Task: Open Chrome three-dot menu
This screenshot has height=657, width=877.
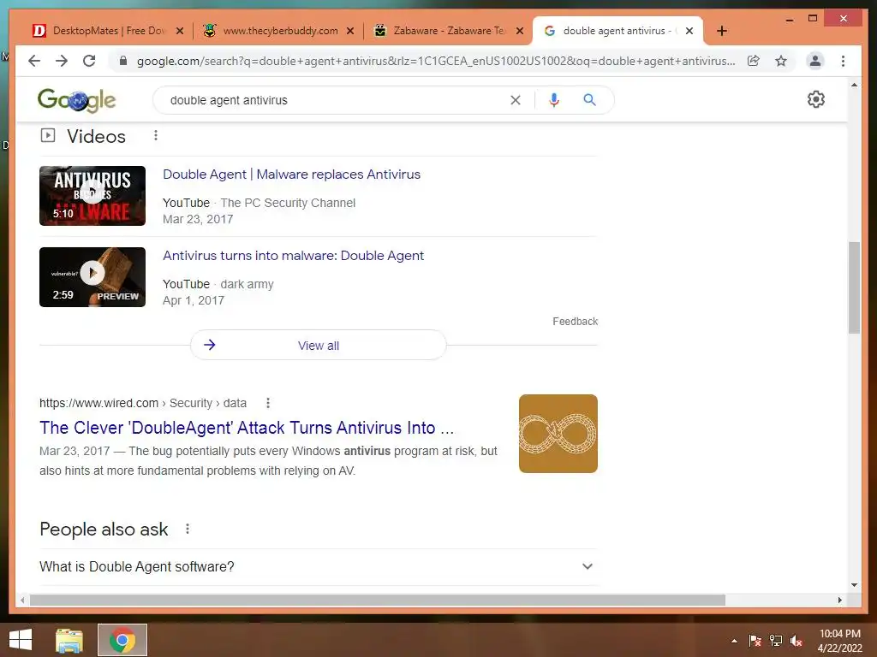Action: click(843, 61)
